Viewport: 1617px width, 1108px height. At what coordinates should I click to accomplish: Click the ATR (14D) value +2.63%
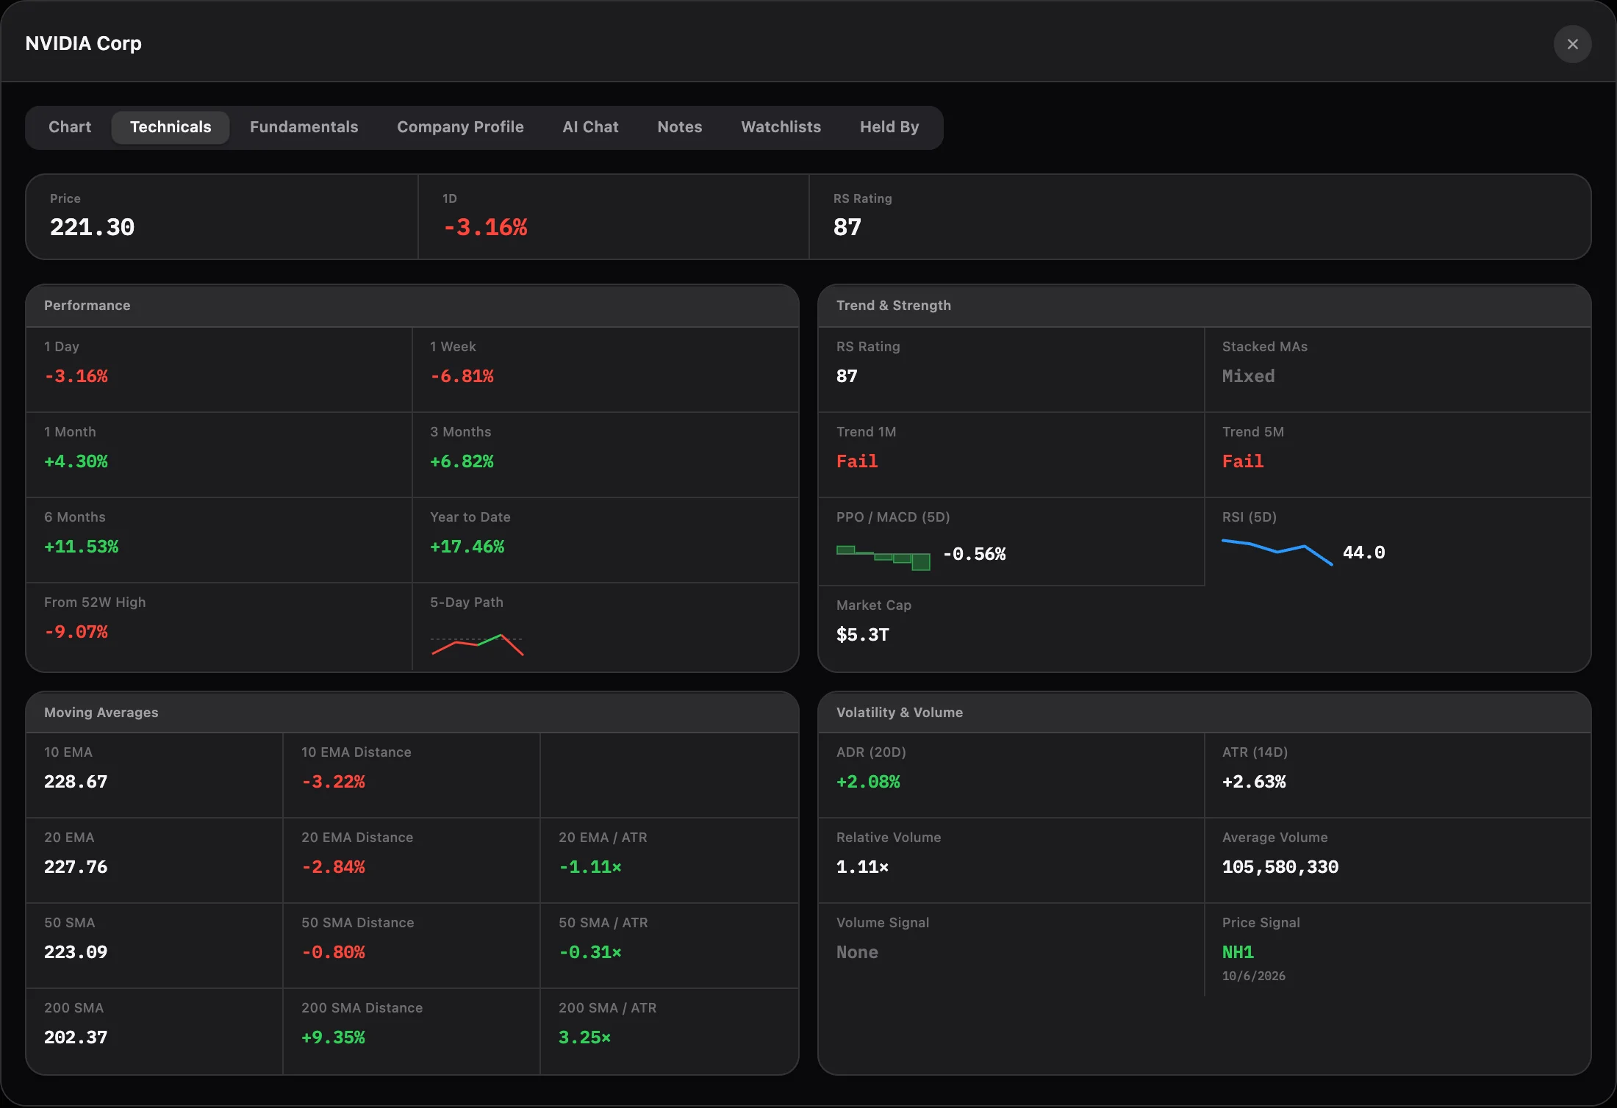coord(1254,782)
